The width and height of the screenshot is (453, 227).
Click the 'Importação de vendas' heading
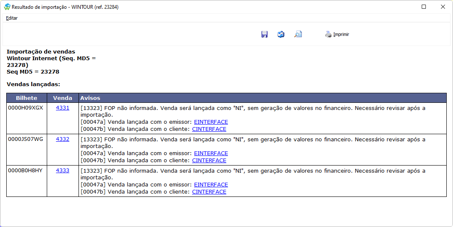[41, 52]
